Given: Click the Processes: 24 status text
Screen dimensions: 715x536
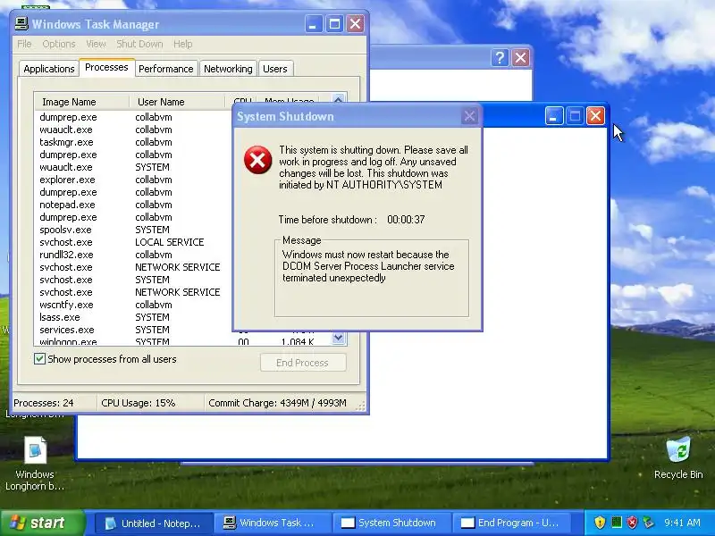Looking at the screenshot, I should [43, 403].
